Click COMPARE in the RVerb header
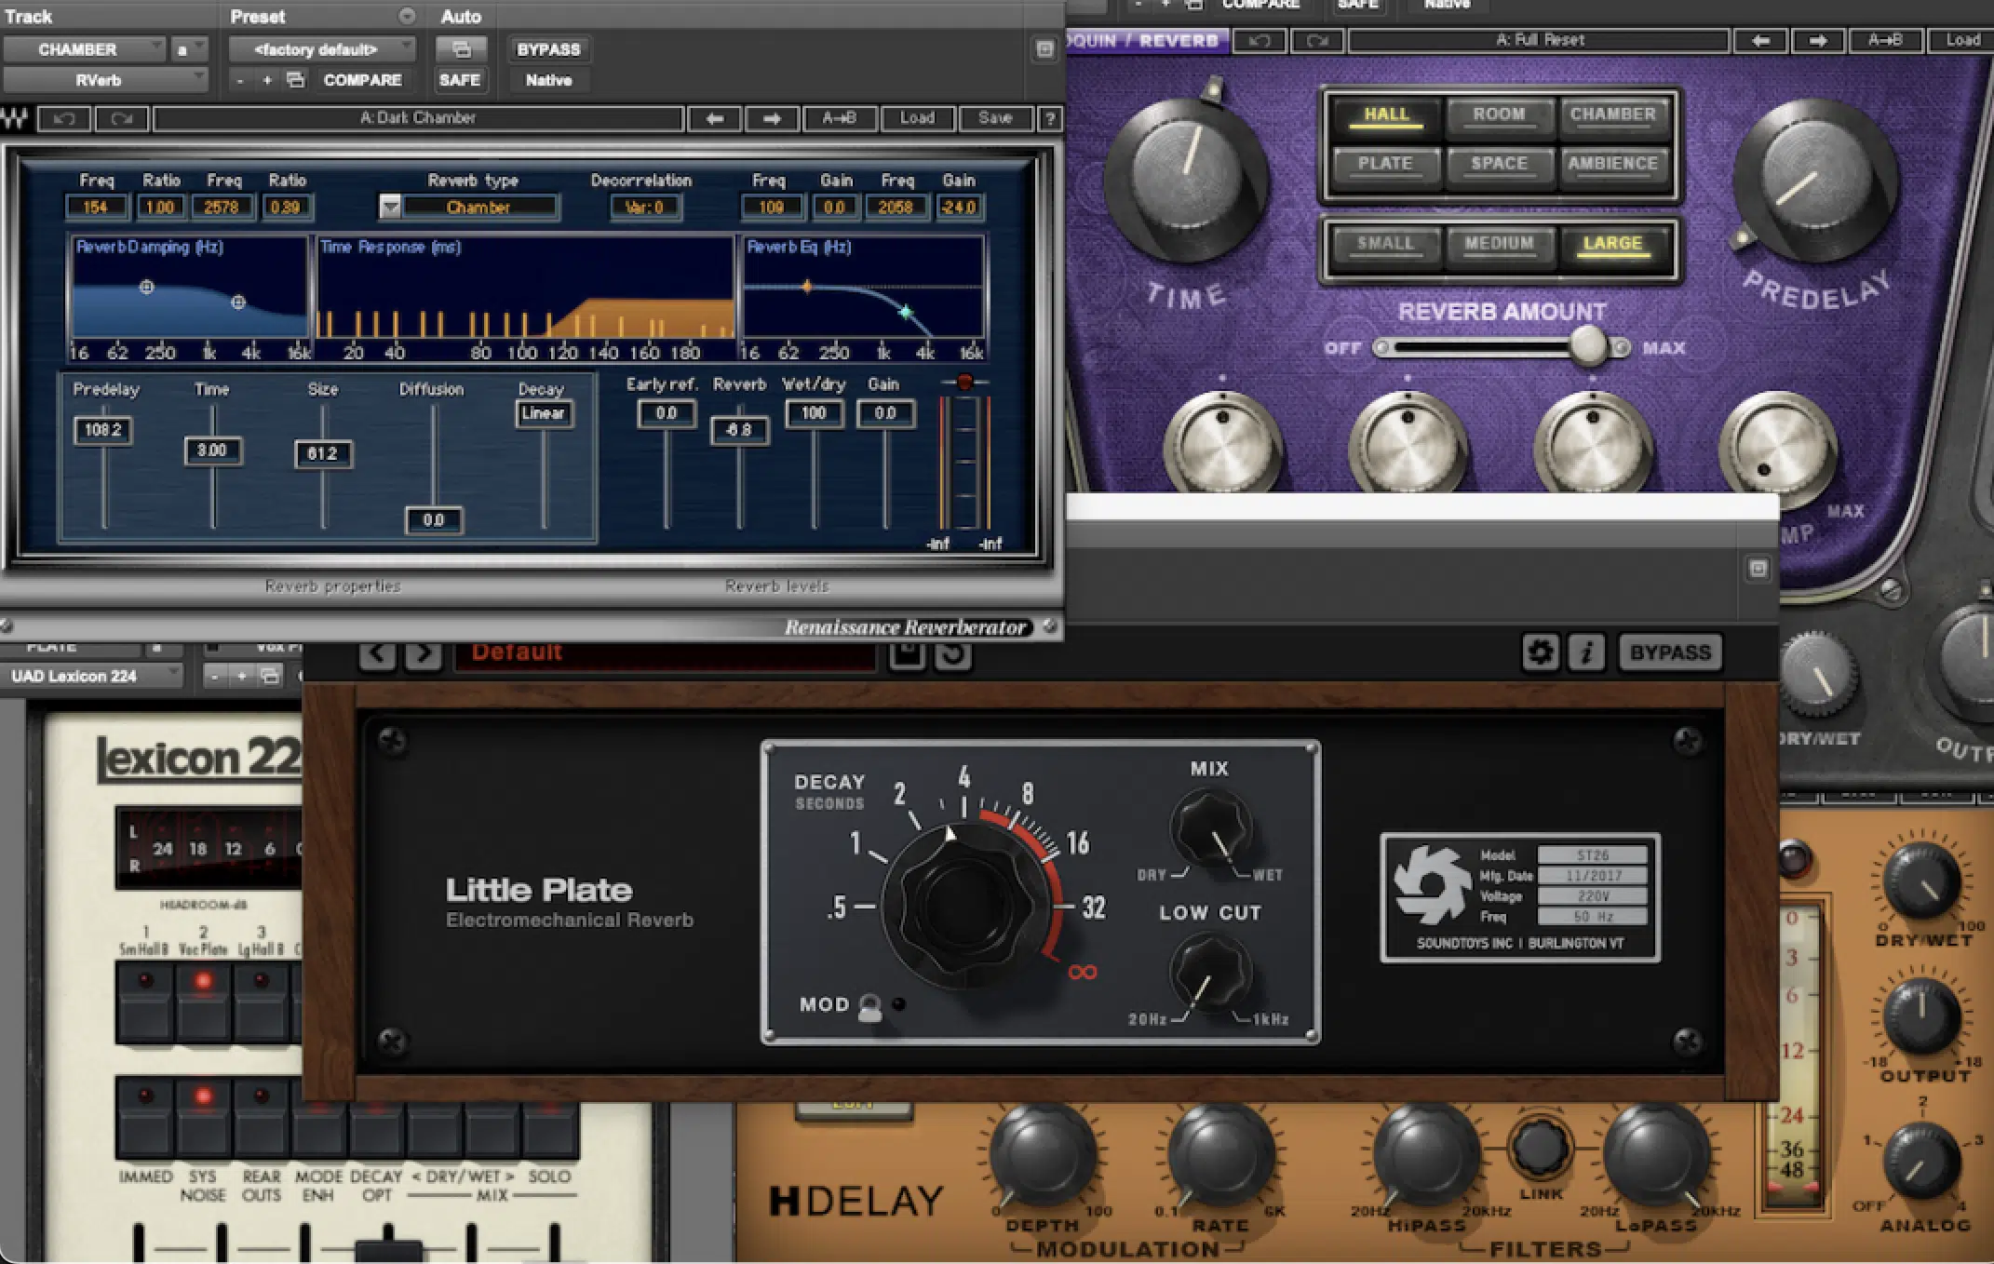Viewport: 1994px width, 1264px height. 362,80
